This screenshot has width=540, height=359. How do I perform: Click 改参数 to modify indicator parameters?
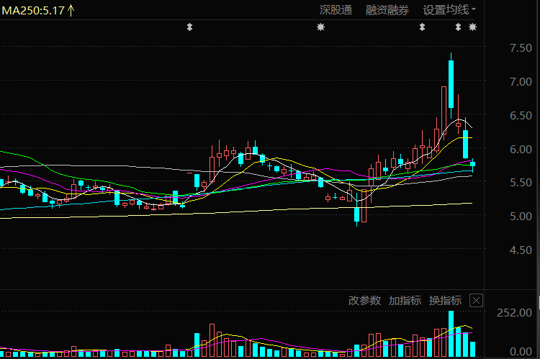pos(365,301)
